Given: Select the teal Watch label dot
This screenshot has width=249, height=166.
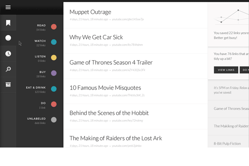Looking at the screenshot, I should [54, 42].
